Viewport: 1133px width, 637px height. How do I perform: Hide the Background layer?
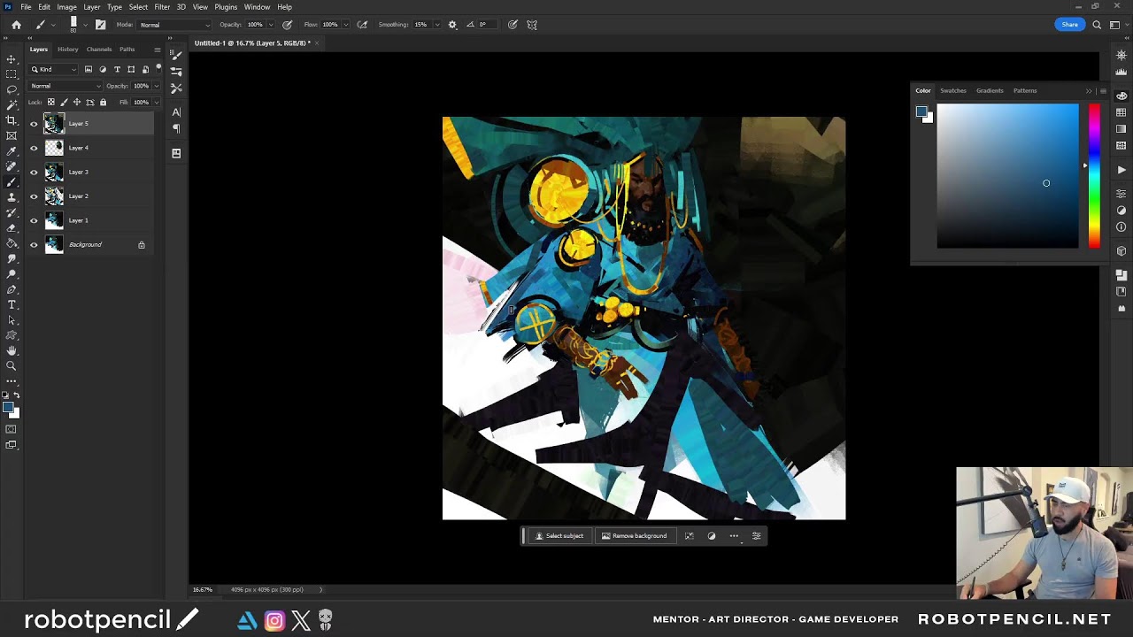click(x=34, y=244)
